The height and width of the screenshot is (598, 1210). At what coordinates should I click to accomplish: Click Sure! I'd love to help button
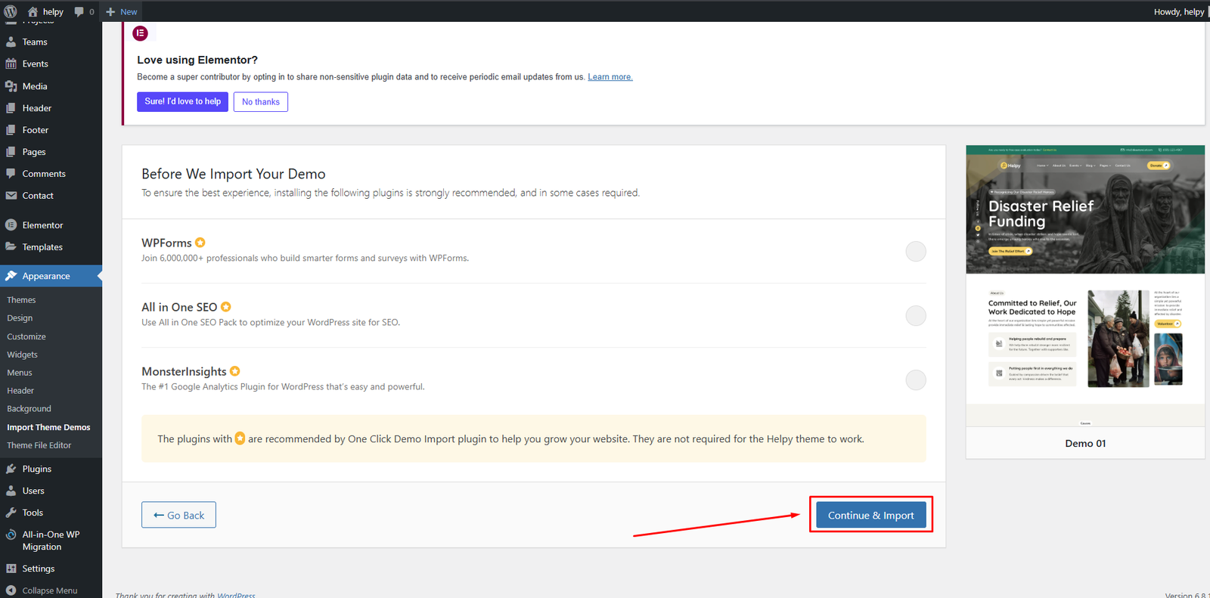183,101
